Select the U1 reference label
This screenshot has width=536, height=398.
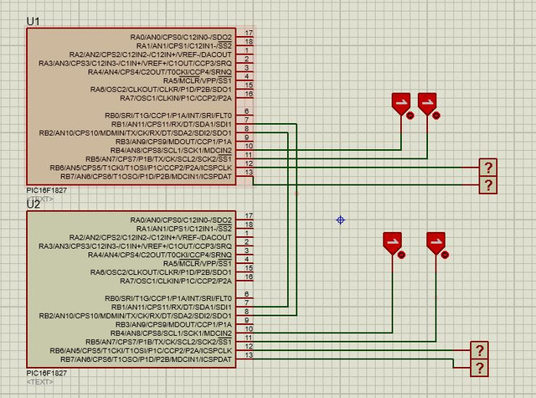coord(33,22)
